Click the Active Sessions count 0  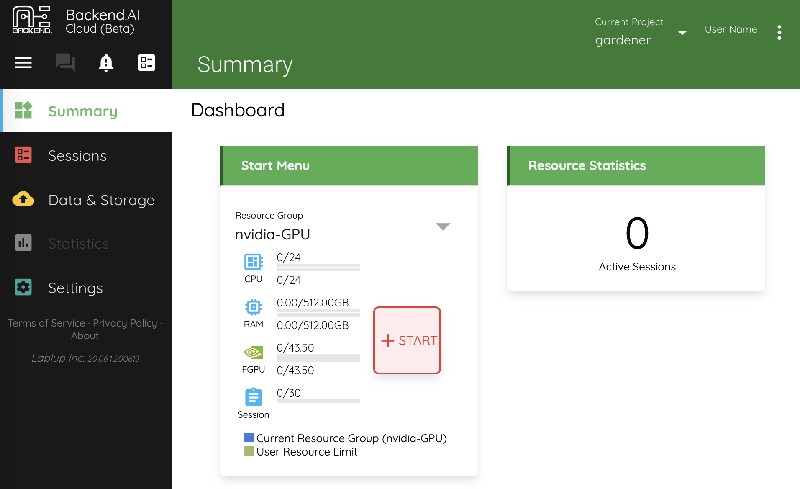(637, 233)
